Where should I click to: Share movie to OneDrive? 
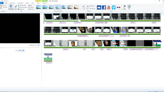(x=99, y=7)
